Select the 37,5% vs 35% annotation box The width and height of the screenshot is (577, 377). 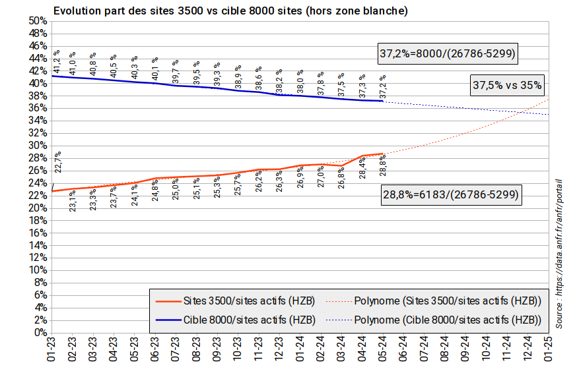coord(507,85)
